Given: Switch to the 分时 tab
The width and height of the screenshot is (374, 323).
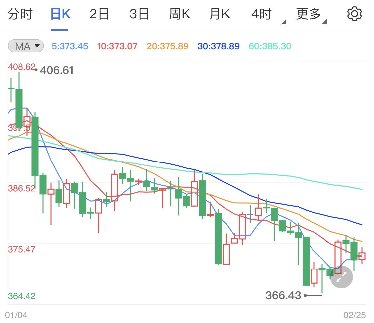Looking at the screenshot, I should pyautogui.click(x=20, y=14).
